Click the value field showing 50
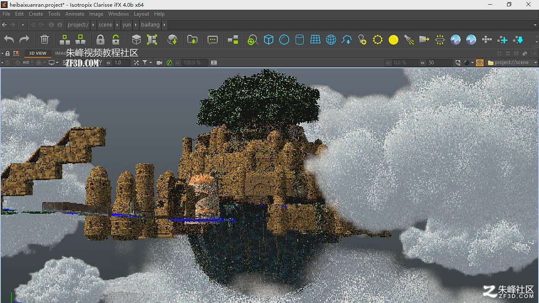 tap(439, 63)
